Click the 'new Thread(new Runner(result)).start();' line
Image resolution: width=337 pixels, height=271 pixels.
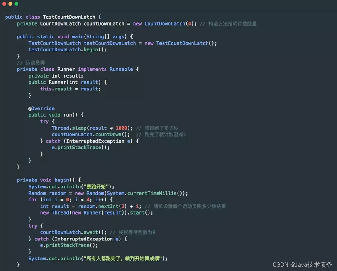tap(96, 213)
